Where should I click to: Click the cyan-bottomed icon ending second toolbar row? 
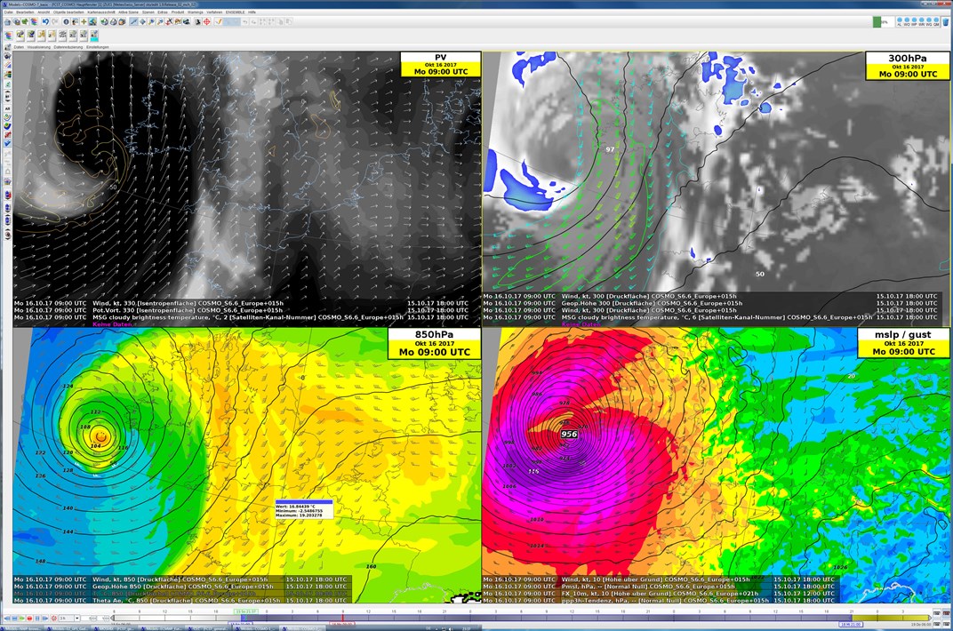point(94,36)
